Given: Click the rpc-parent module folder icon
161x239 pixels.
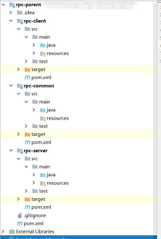Looking at the screenshot, I should coord(12,5).
